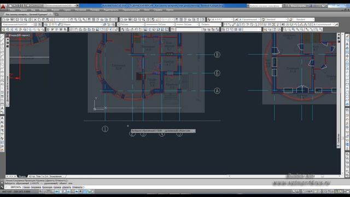Screen dimensions: 350x197
Task: Click the command line customize wrench icon
Action: coord(2,187)
